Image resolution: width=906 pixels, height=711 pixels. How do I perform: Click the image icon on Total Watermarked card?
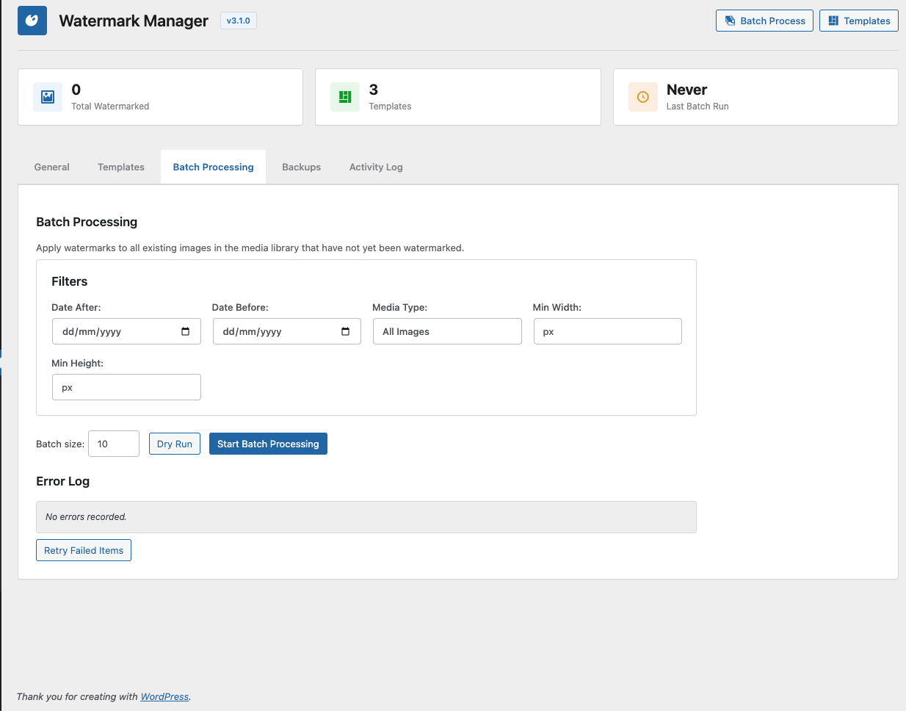(x=47, y=96)
